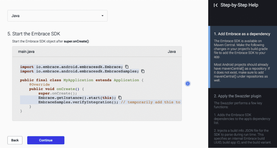Select step 1 Add Embrace as a dependency
This screenshot has height=148, width=277.
[x=242, y=34]
